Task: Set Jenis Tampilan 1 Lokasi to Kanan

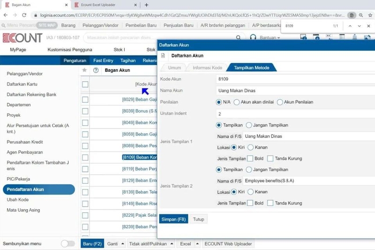Action: [250, 147]
